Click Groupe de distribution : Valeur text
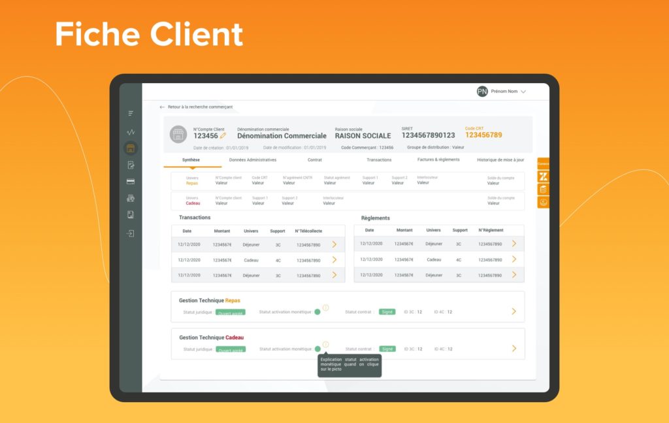Screen dimensions: 669x423 tap(436, 148)
